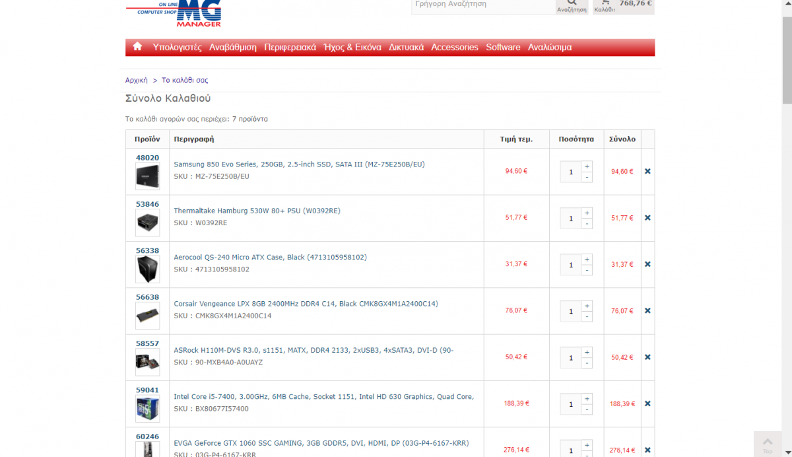Click the Corsair RAM product thumbnail
Image resolution: width=792 pixels, height=457 pixels.
coord(147,316)
